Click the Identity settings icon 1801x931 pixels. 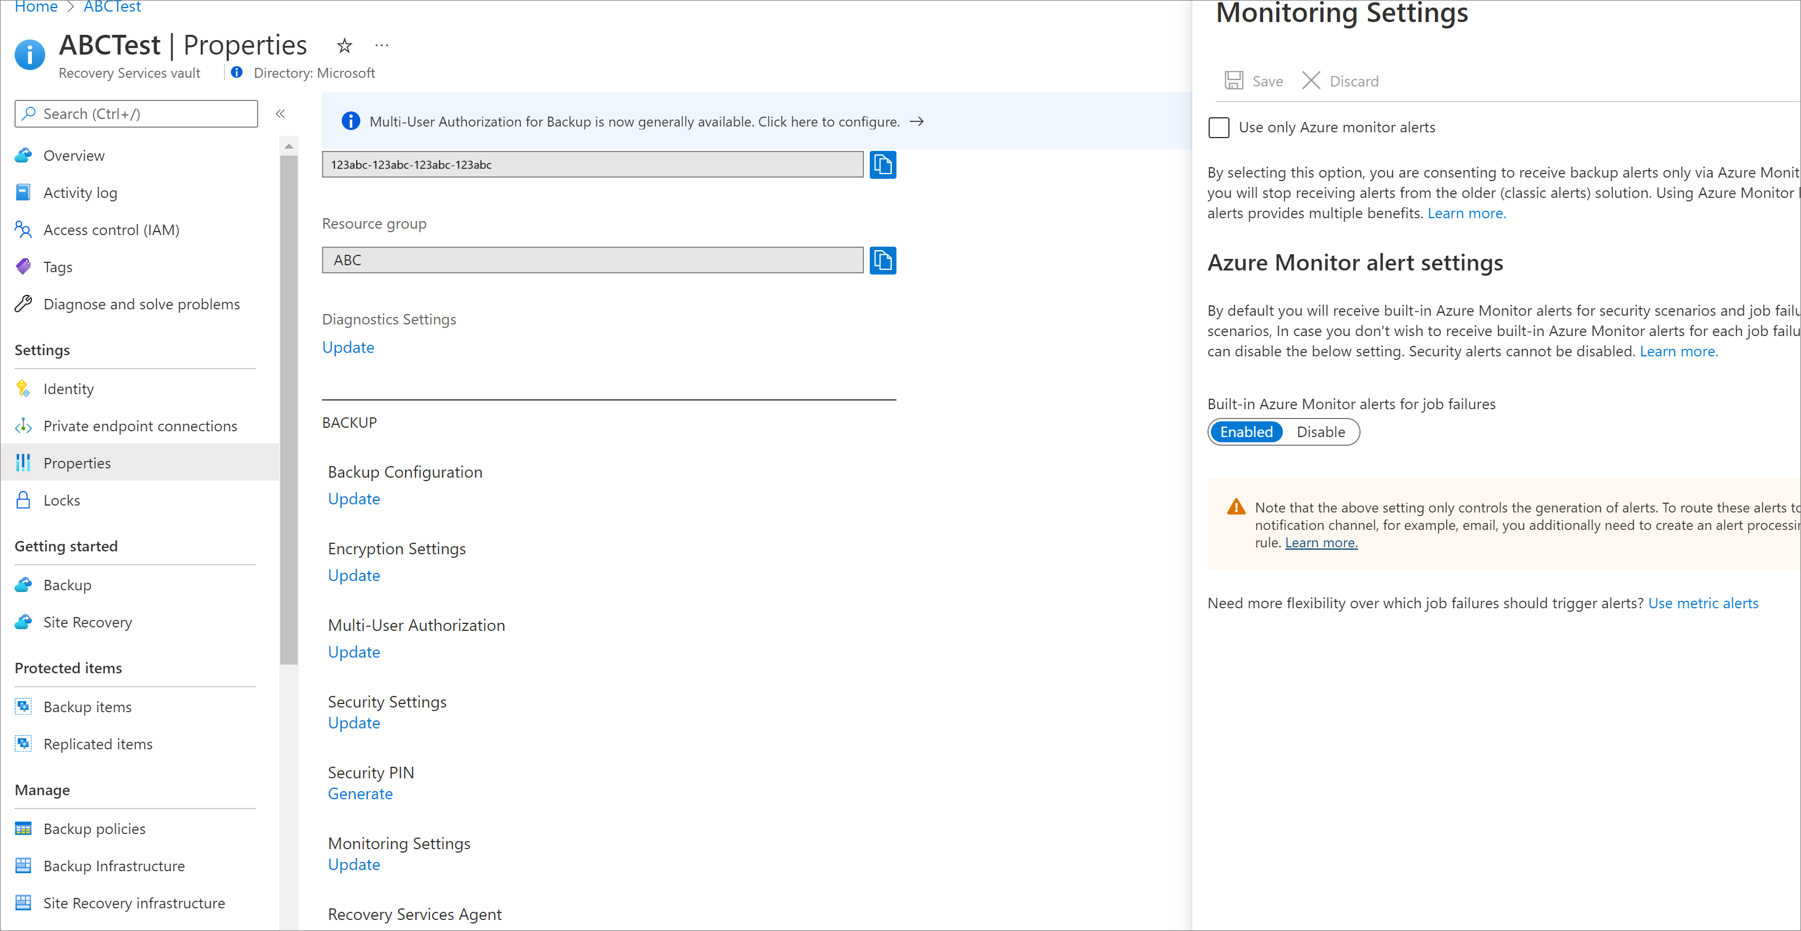tap(23, 387)
